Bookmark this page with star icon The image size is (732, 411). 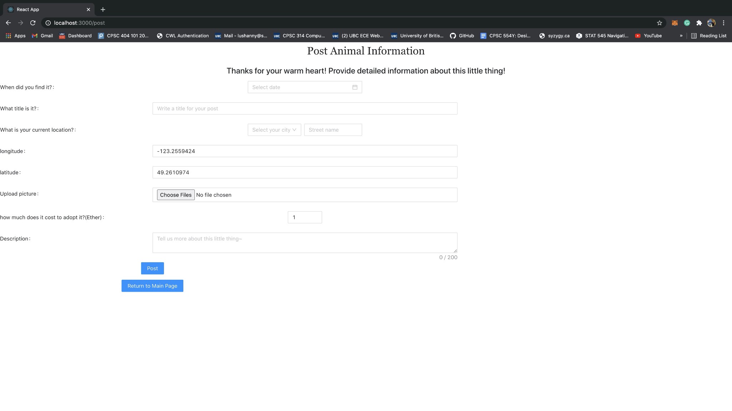point(659,23)
